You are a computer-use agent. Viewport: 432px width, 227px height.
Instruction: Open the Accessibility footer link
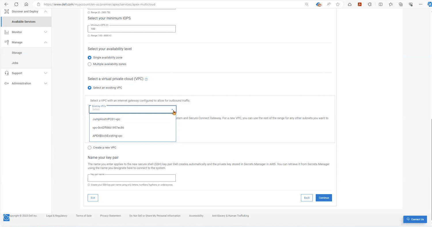tap(196, 216)
